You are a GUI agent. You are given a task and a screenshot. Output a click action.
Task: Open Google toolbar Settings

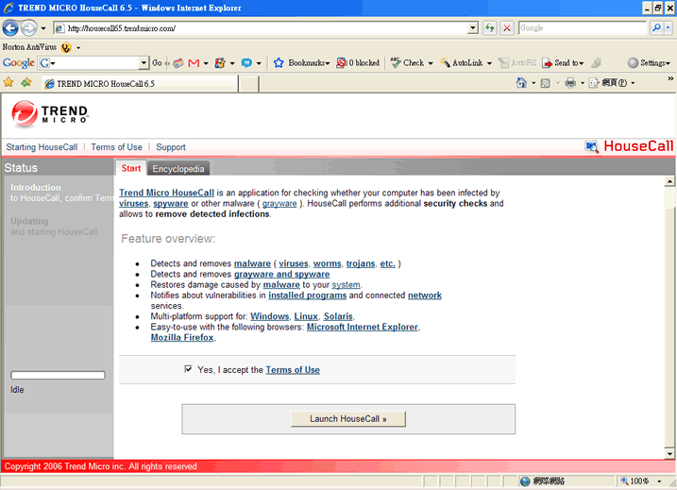tap(649, 63)
